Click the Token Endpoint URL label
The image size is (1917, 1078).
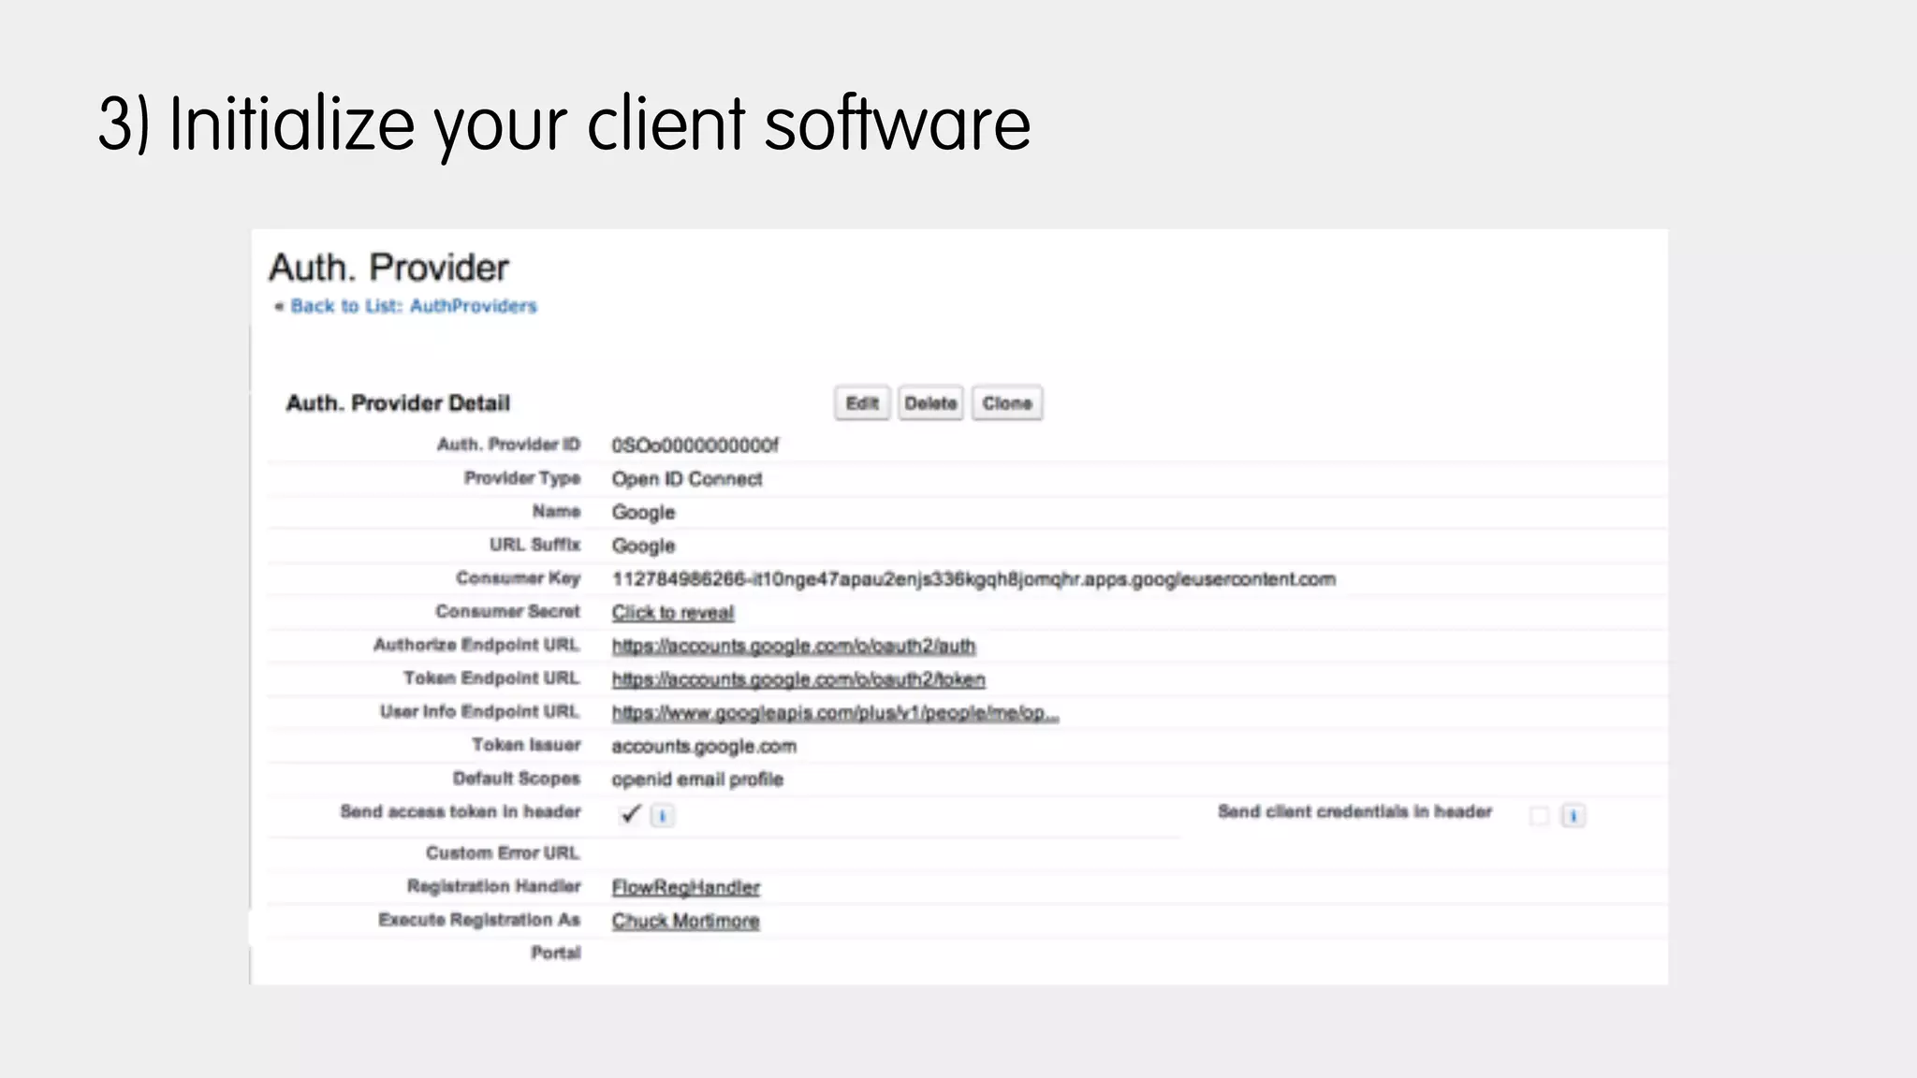point(491,677)
